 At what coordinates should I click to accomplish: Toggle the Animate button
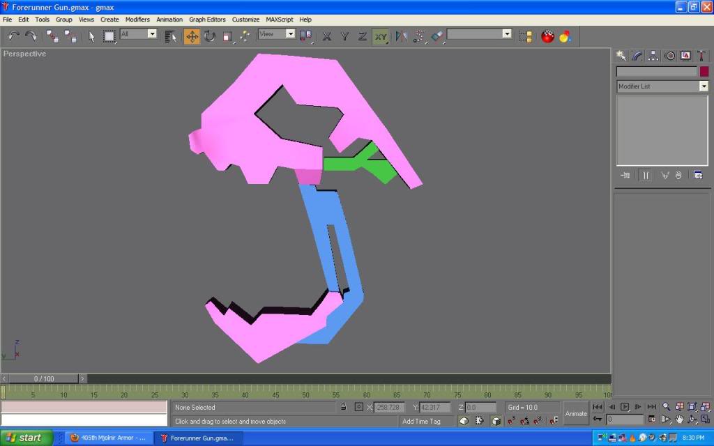[x=576, y=413]
